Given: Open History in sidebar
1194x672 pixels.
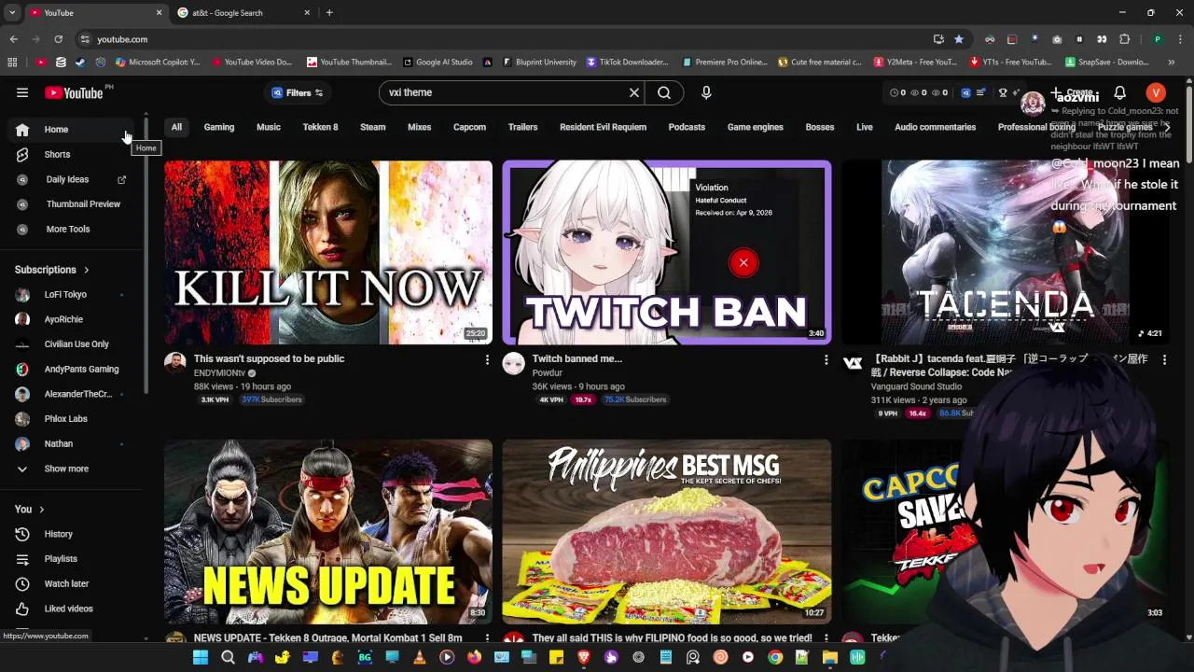Looking at the screenshot, I should coord(70,534).
